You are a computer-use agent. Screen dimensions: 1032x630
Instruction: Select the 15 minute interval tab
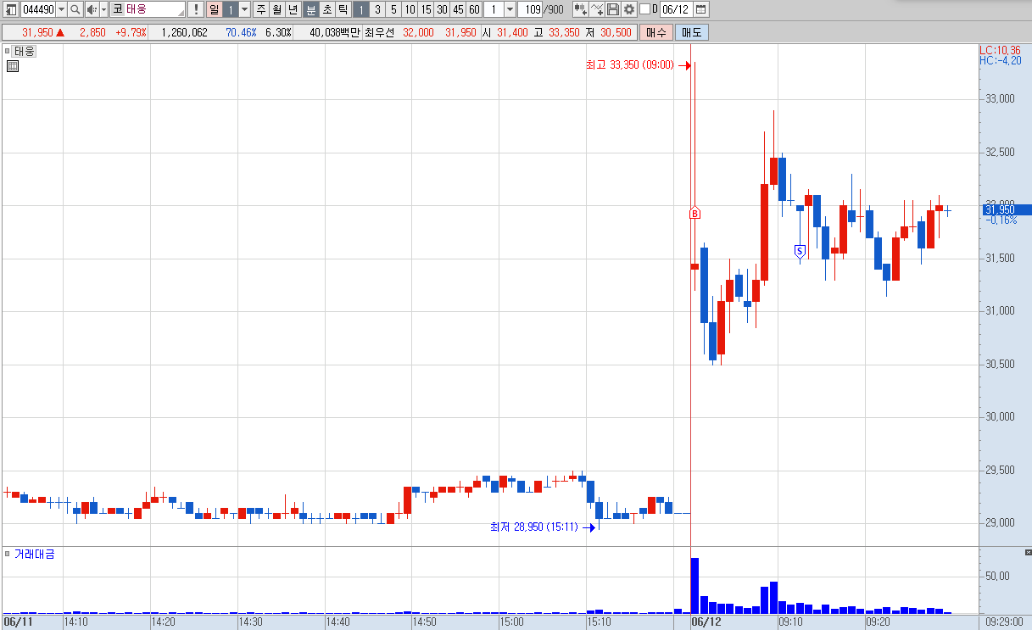pyautogui.click(x=426, y=9)
